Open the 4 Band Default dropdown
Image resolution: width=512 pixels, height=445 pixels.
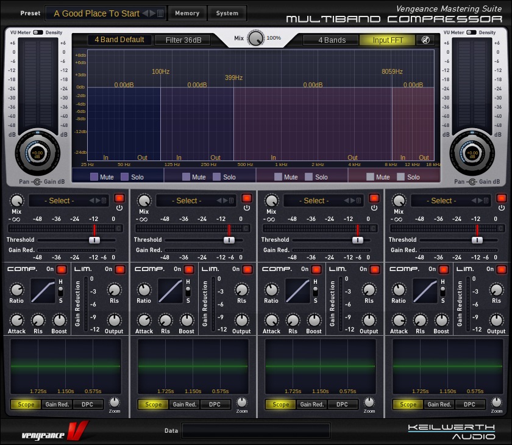point(119,40)
